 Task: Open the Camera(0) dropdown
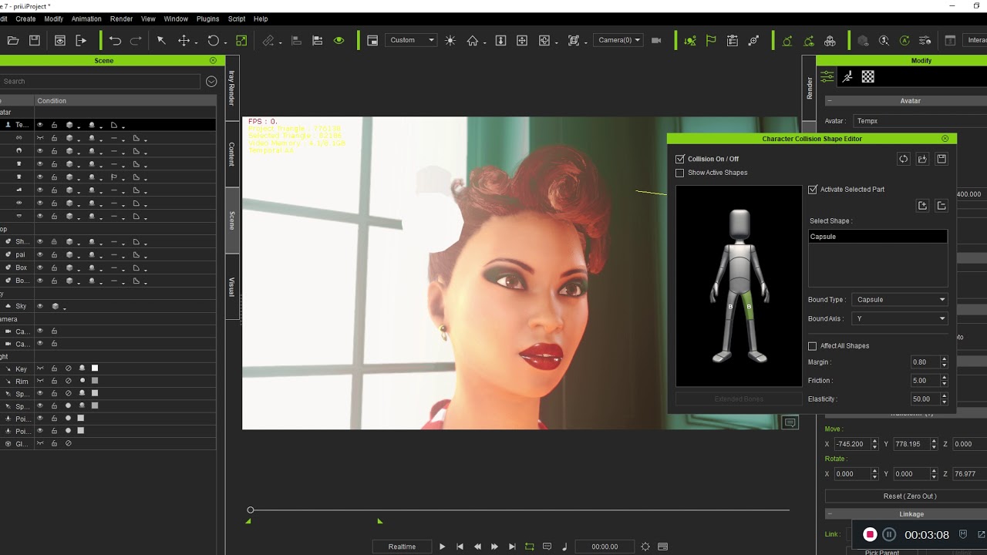tap(618, 40)
